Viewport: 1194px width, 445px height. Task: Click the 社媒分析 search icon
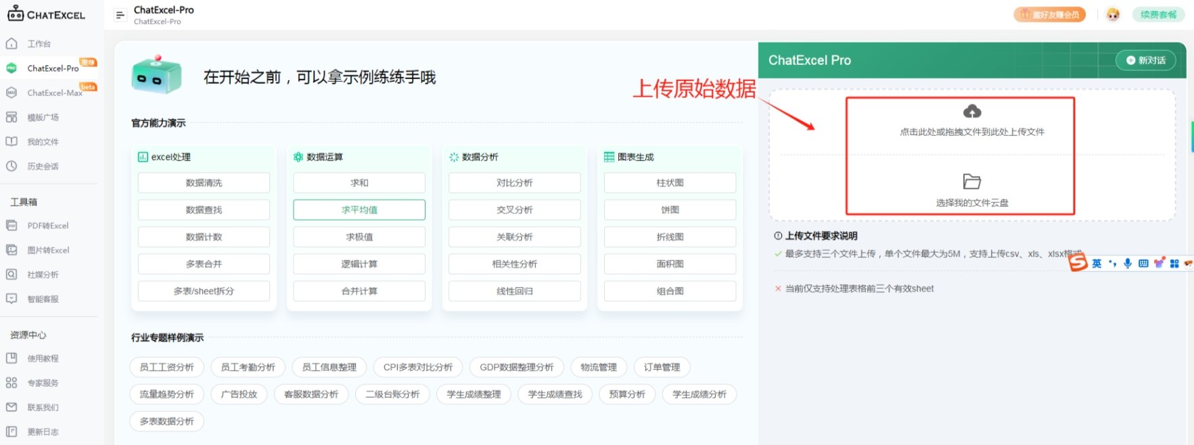point(12,274)
